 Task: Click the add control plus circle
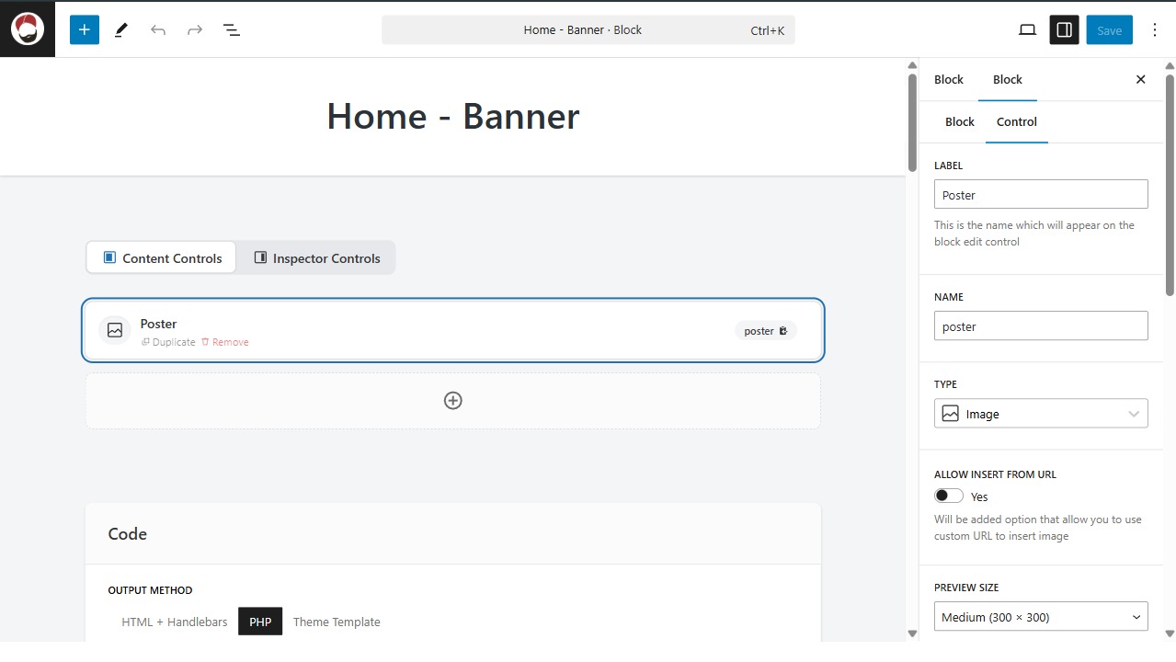pos(452,401)
